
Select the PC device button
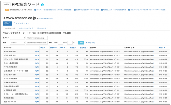pyautogui.click(x=7, y=24)
